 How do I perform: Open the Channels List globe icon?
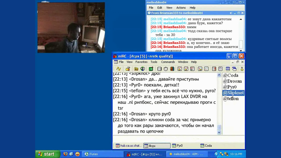pyautogui.click(x=143, y=69)
